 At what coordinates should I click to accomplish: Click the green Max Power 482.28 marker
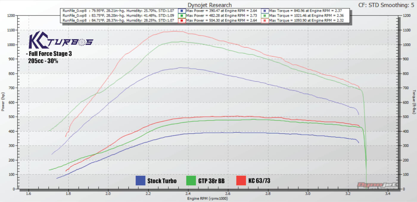(182, 16)
